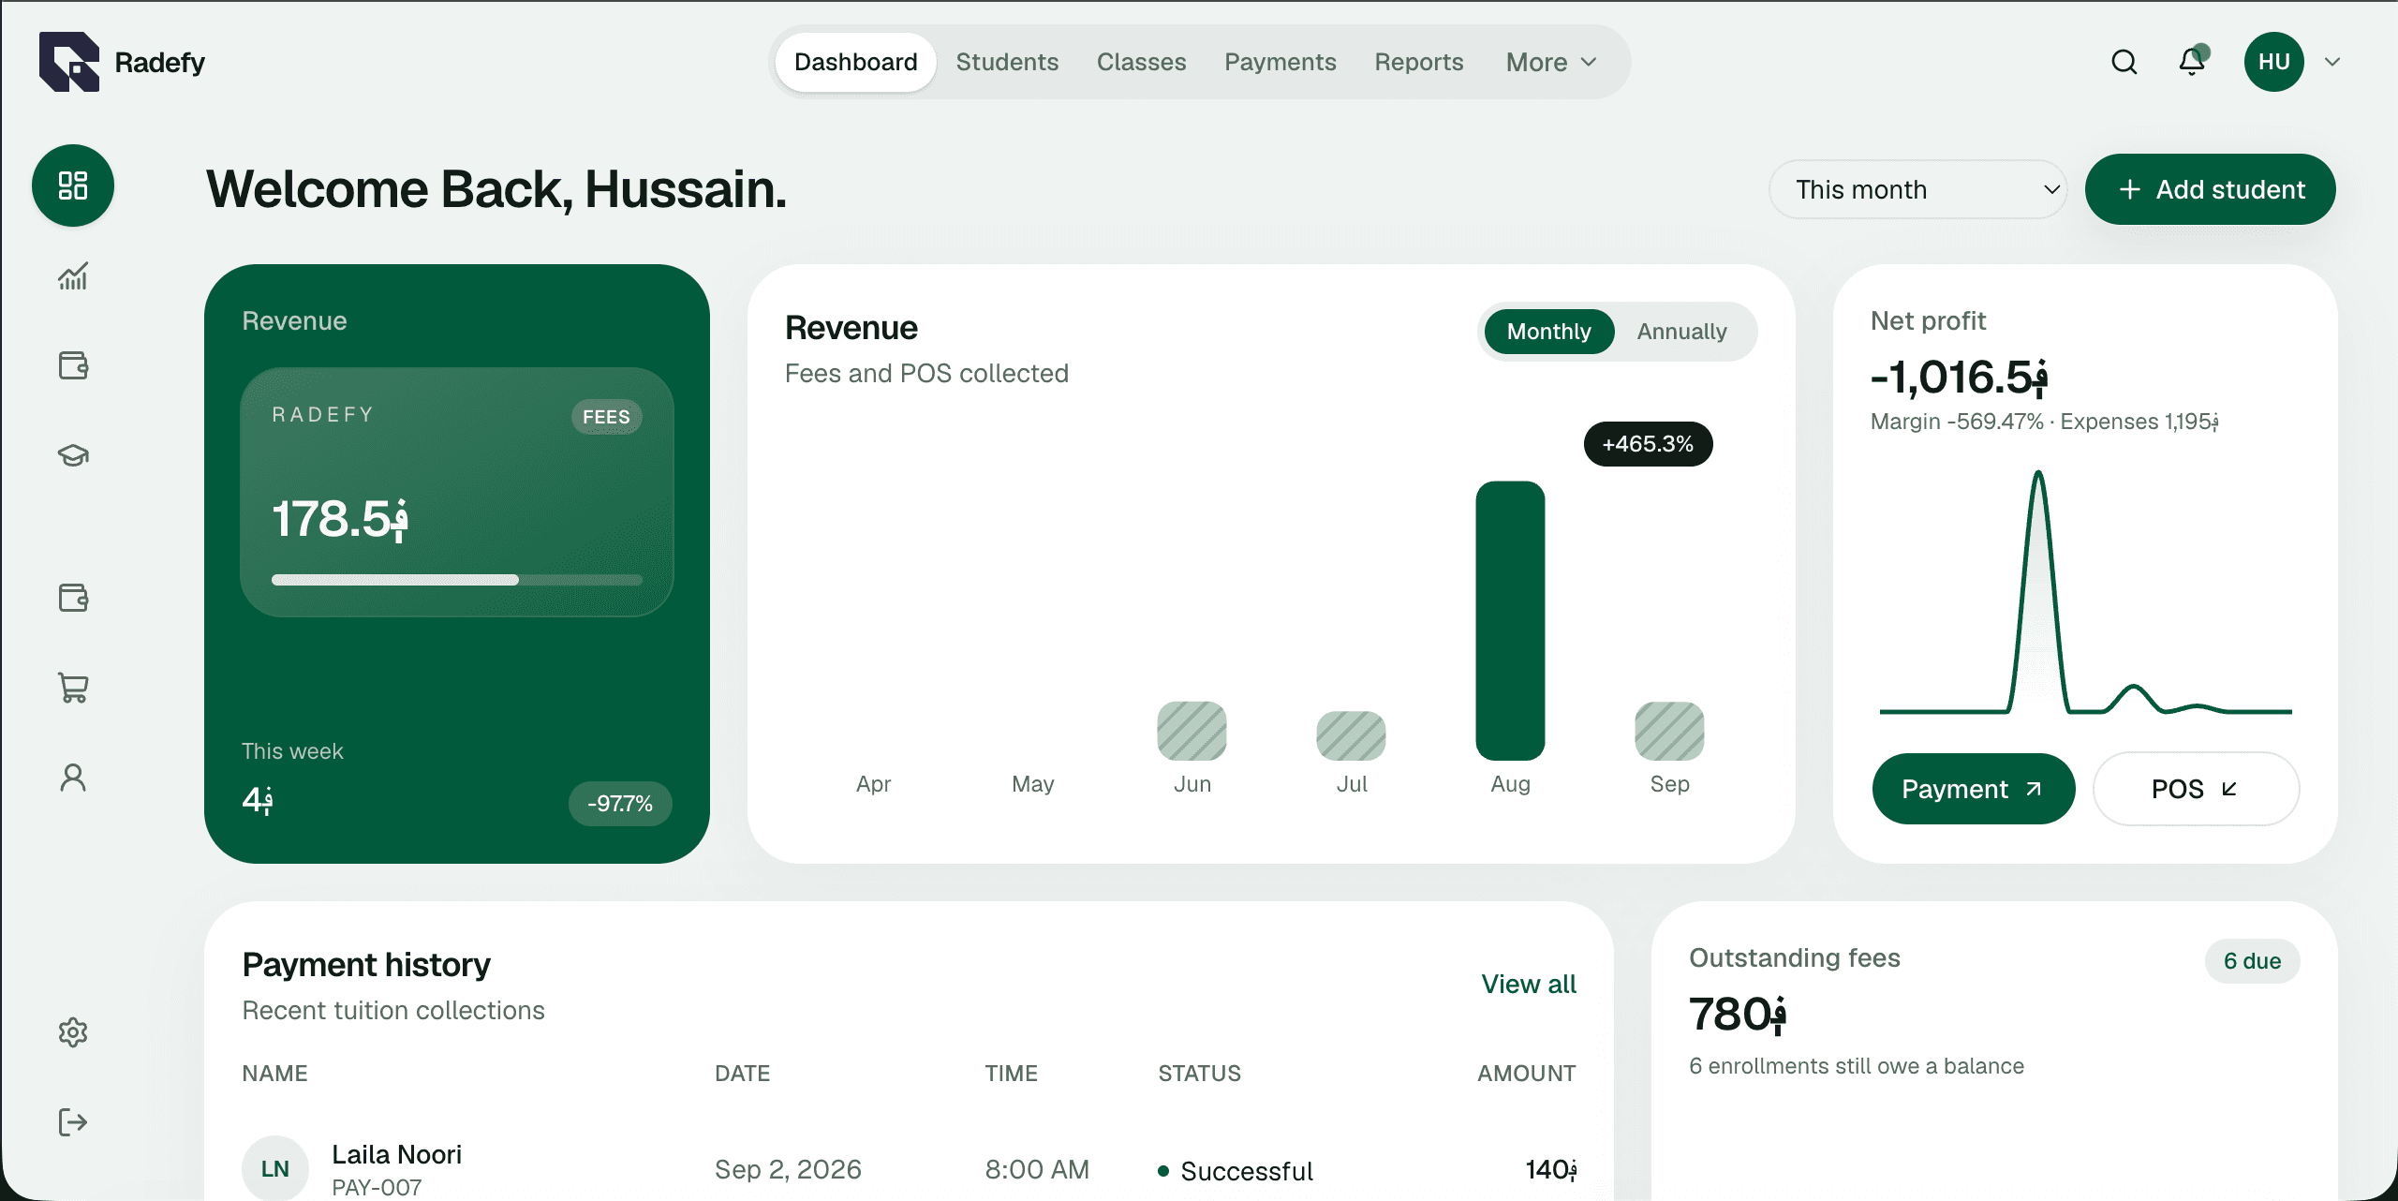Click the Margin and Expenses line
Screen dimensions: 2398x1201
[2045, 422]
